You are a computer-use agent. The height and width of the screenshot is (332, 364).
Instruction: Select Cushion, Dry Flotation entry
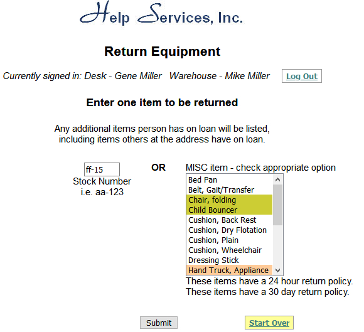[x=229, y=230]
